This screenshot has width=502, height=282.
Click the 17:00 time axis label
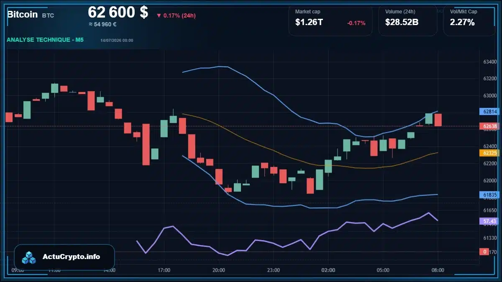coord(164,270)
